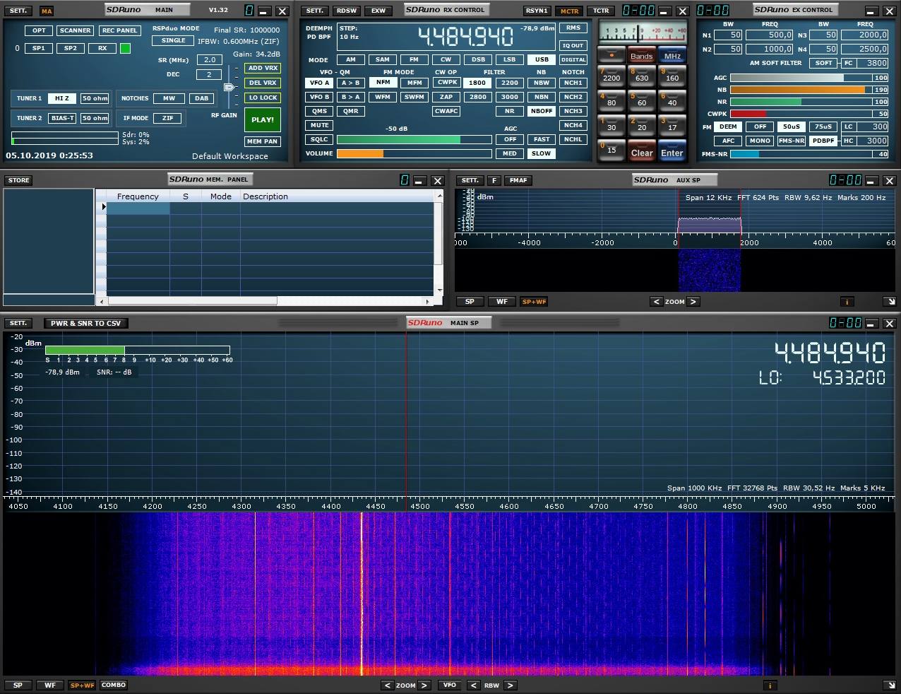This screenshot has width=901, height=694.
Task: Open the SR (MHz) sample rate box
Action: click(x=210, y=60)
